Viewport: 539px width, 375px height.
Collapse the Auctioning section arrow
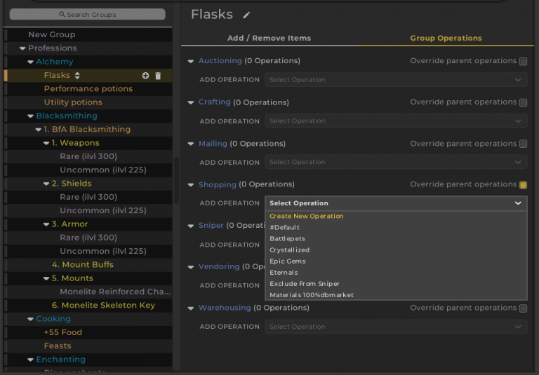[x=191, y=62]
